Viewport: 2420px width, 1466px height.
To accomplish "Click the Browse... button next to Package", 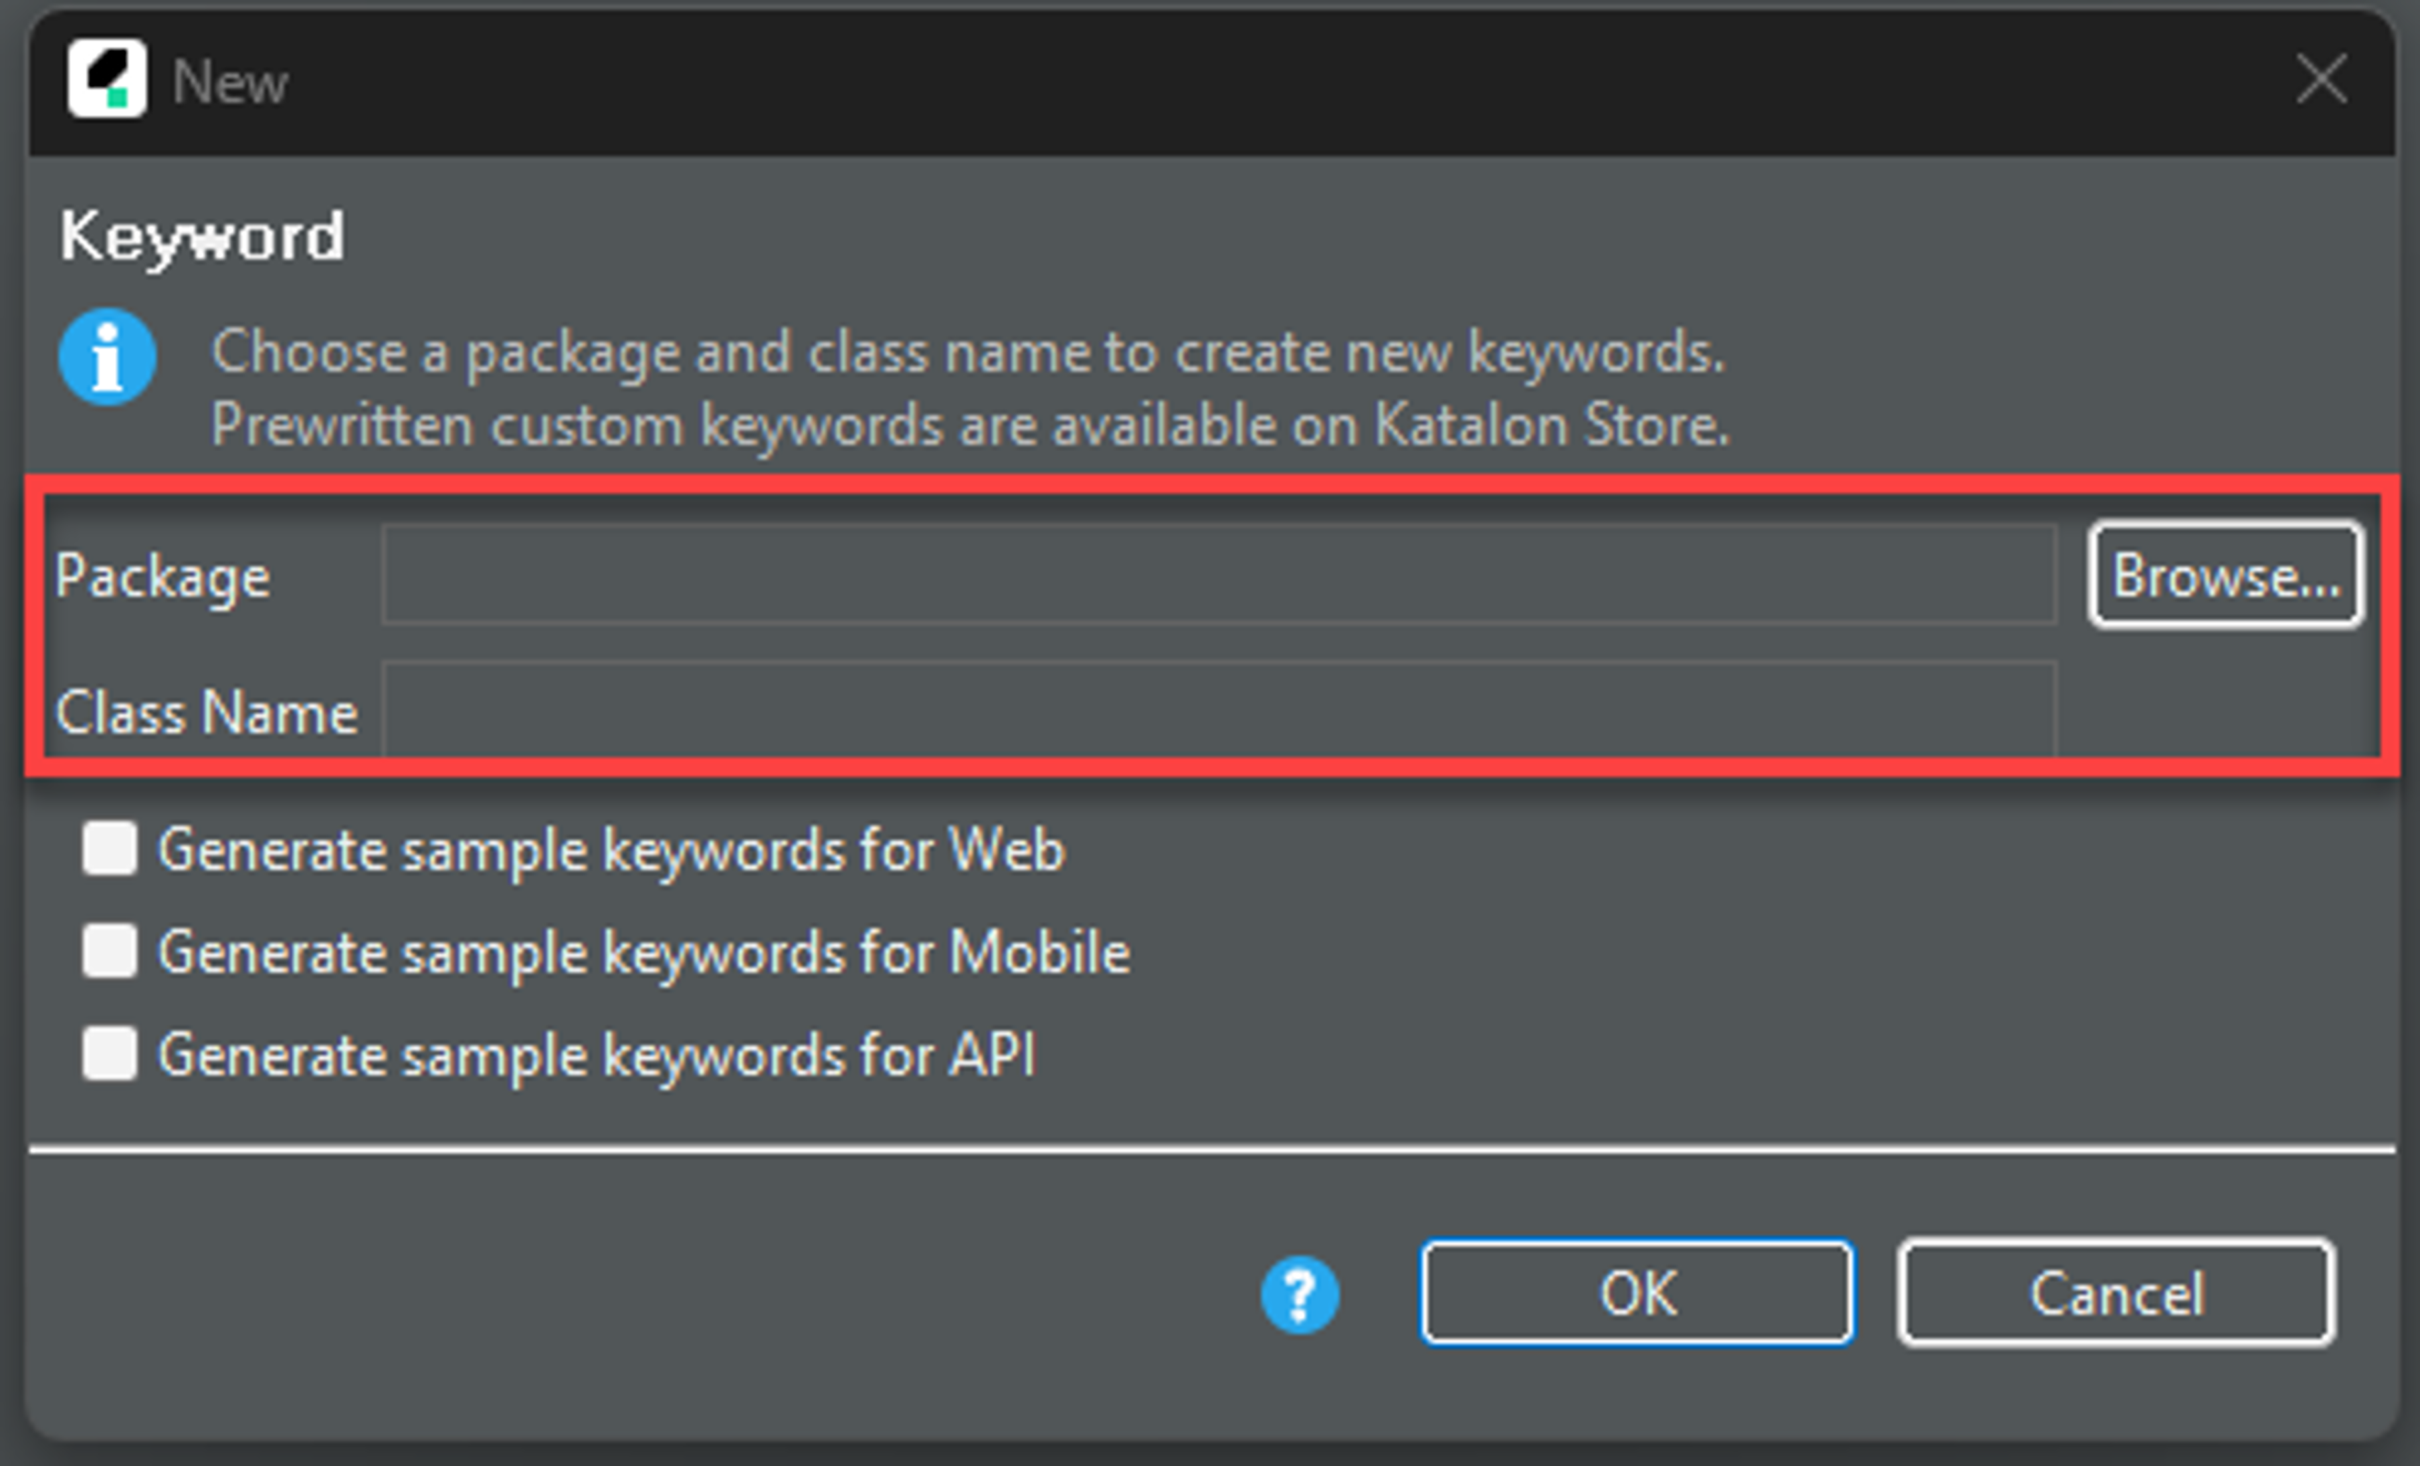I will pyautogui.click(x=2225, y=575).
